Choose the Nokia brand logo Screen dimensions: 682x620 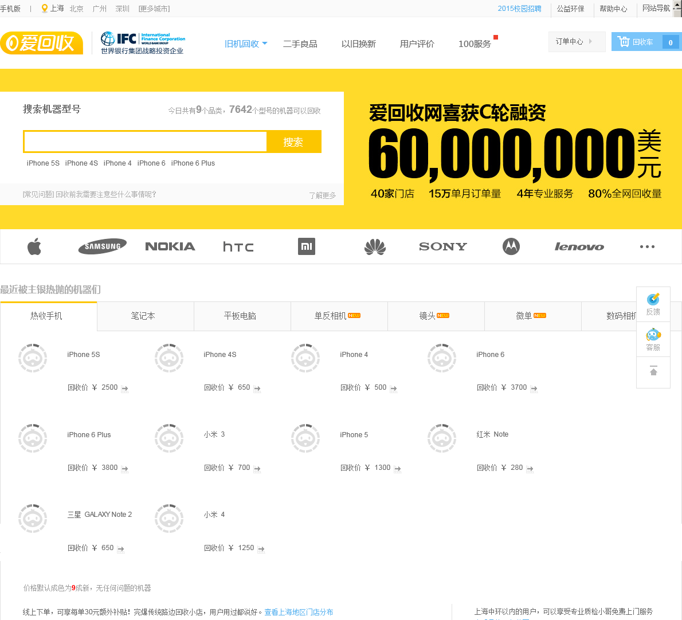[x=170, y=246]
